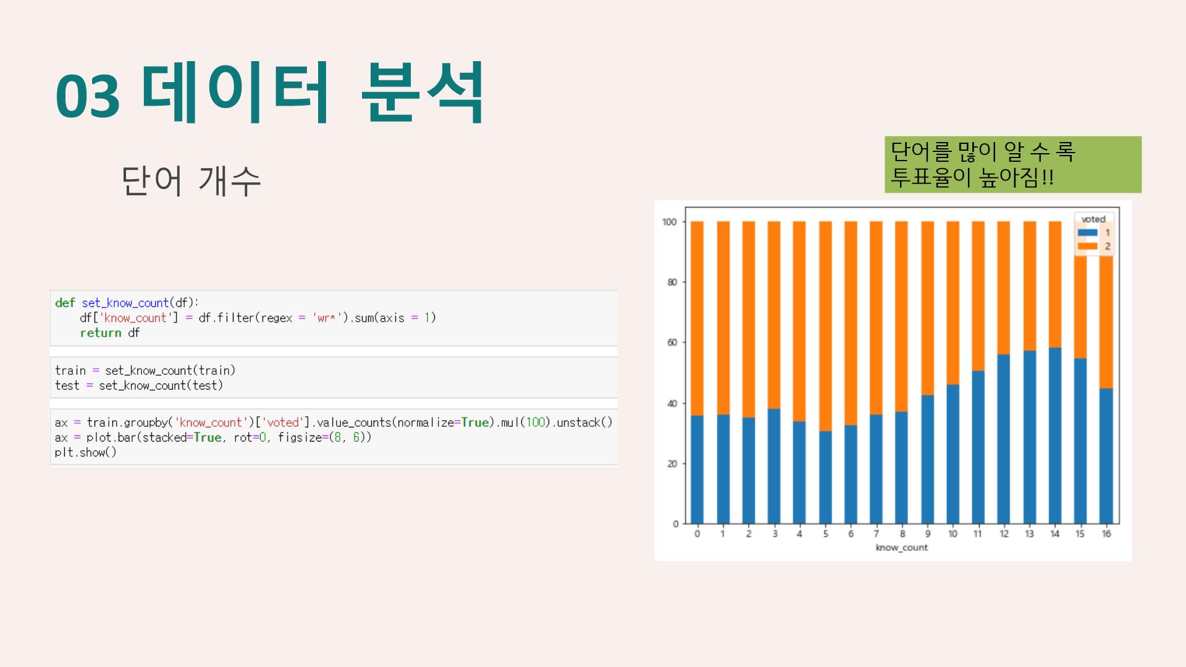
Task: Click the 'return df' line in code
Action: (x=110, y=333)
